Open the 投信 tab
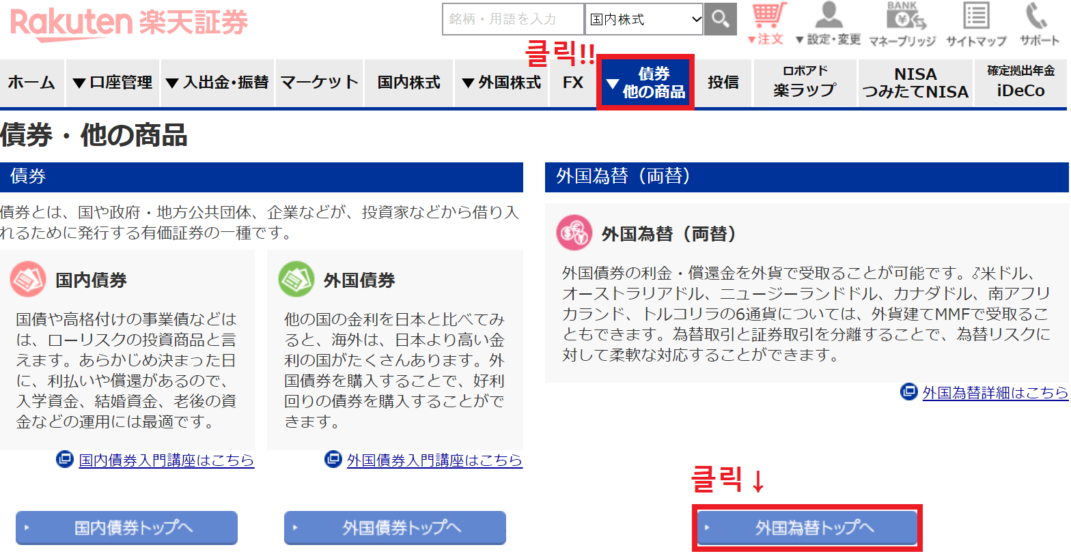The image size is (1071, 558). (x=723, y=83)
